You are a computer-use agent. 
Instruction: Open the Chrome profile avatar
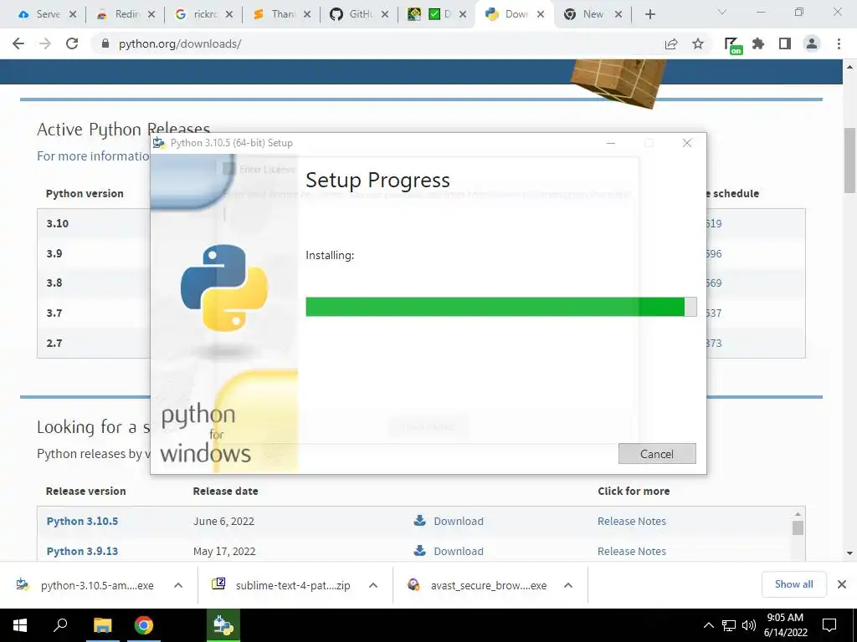812,43
